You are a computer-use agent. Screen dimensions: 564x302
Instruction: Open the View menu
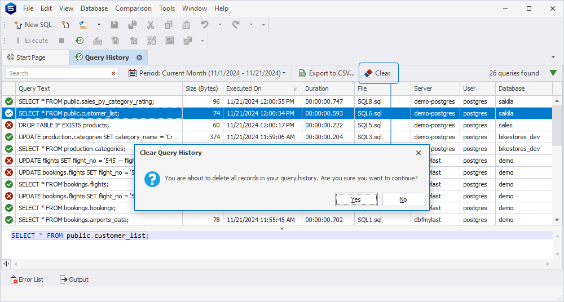point(66,8)
